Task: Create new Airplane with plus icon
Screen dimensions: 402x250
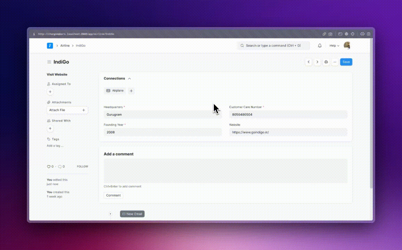Action: (x=131, y=91)
